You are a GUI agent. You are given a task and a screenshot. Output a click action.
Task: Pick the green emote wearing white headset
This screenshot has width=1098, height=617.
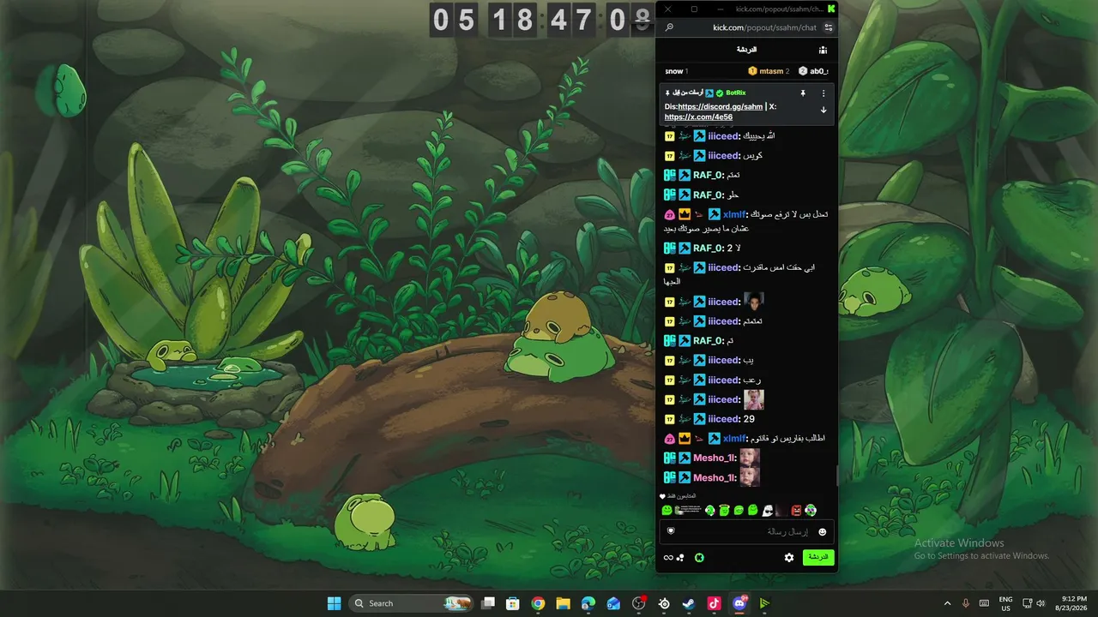(709, 511)
